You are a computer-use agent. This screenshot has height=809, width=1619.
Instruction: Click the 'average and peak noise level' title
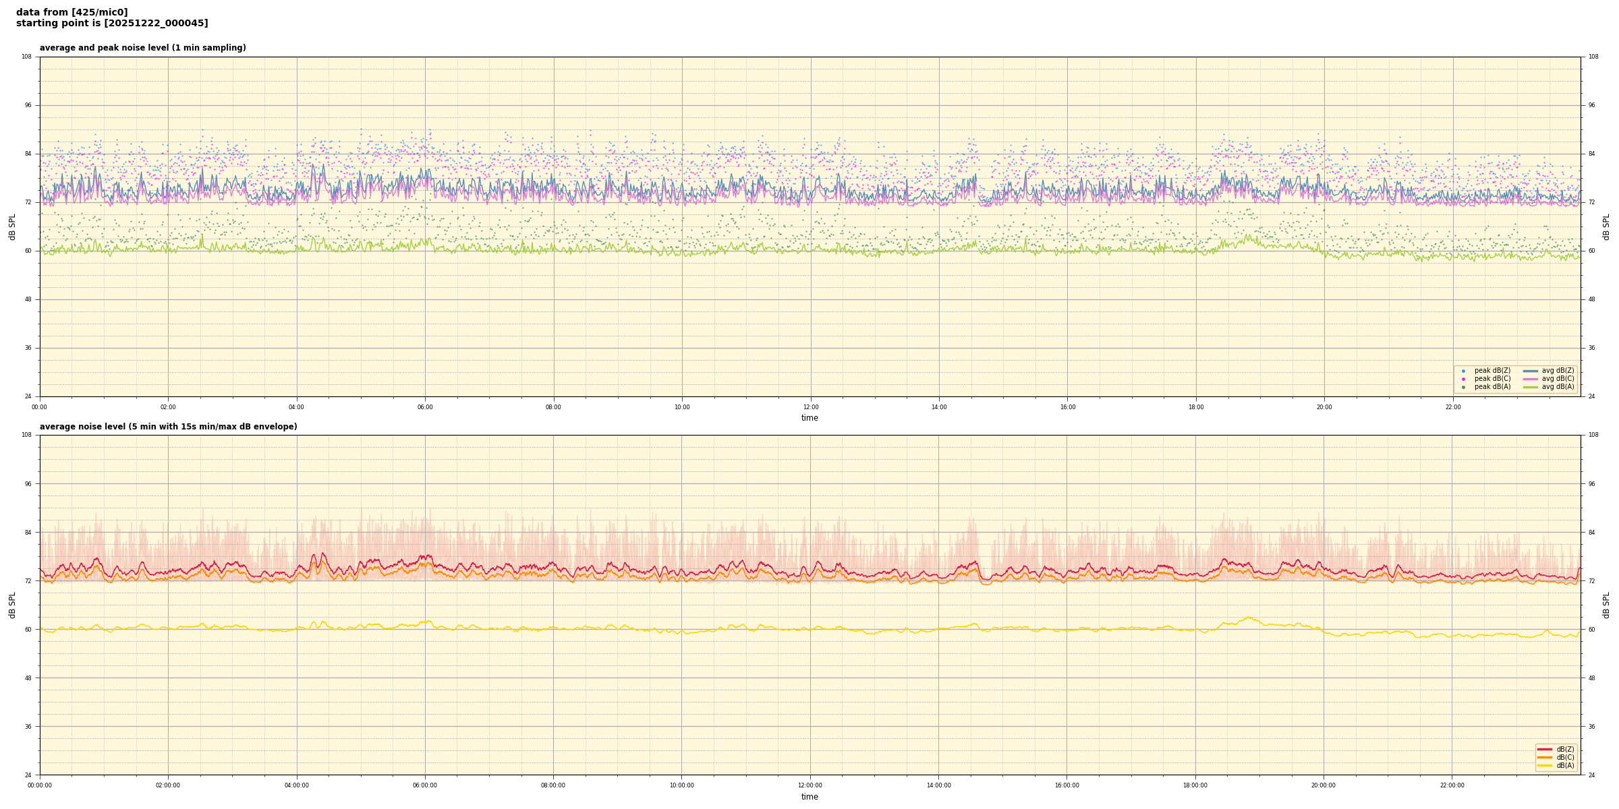(142, 48)
